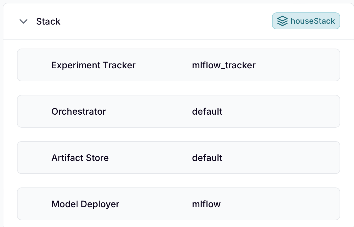Select the Experiment Tracker label

(93, 65)
